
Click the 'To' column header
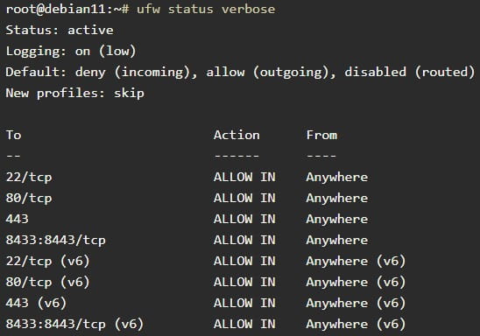pyautogui.click(x=13, y=135)
